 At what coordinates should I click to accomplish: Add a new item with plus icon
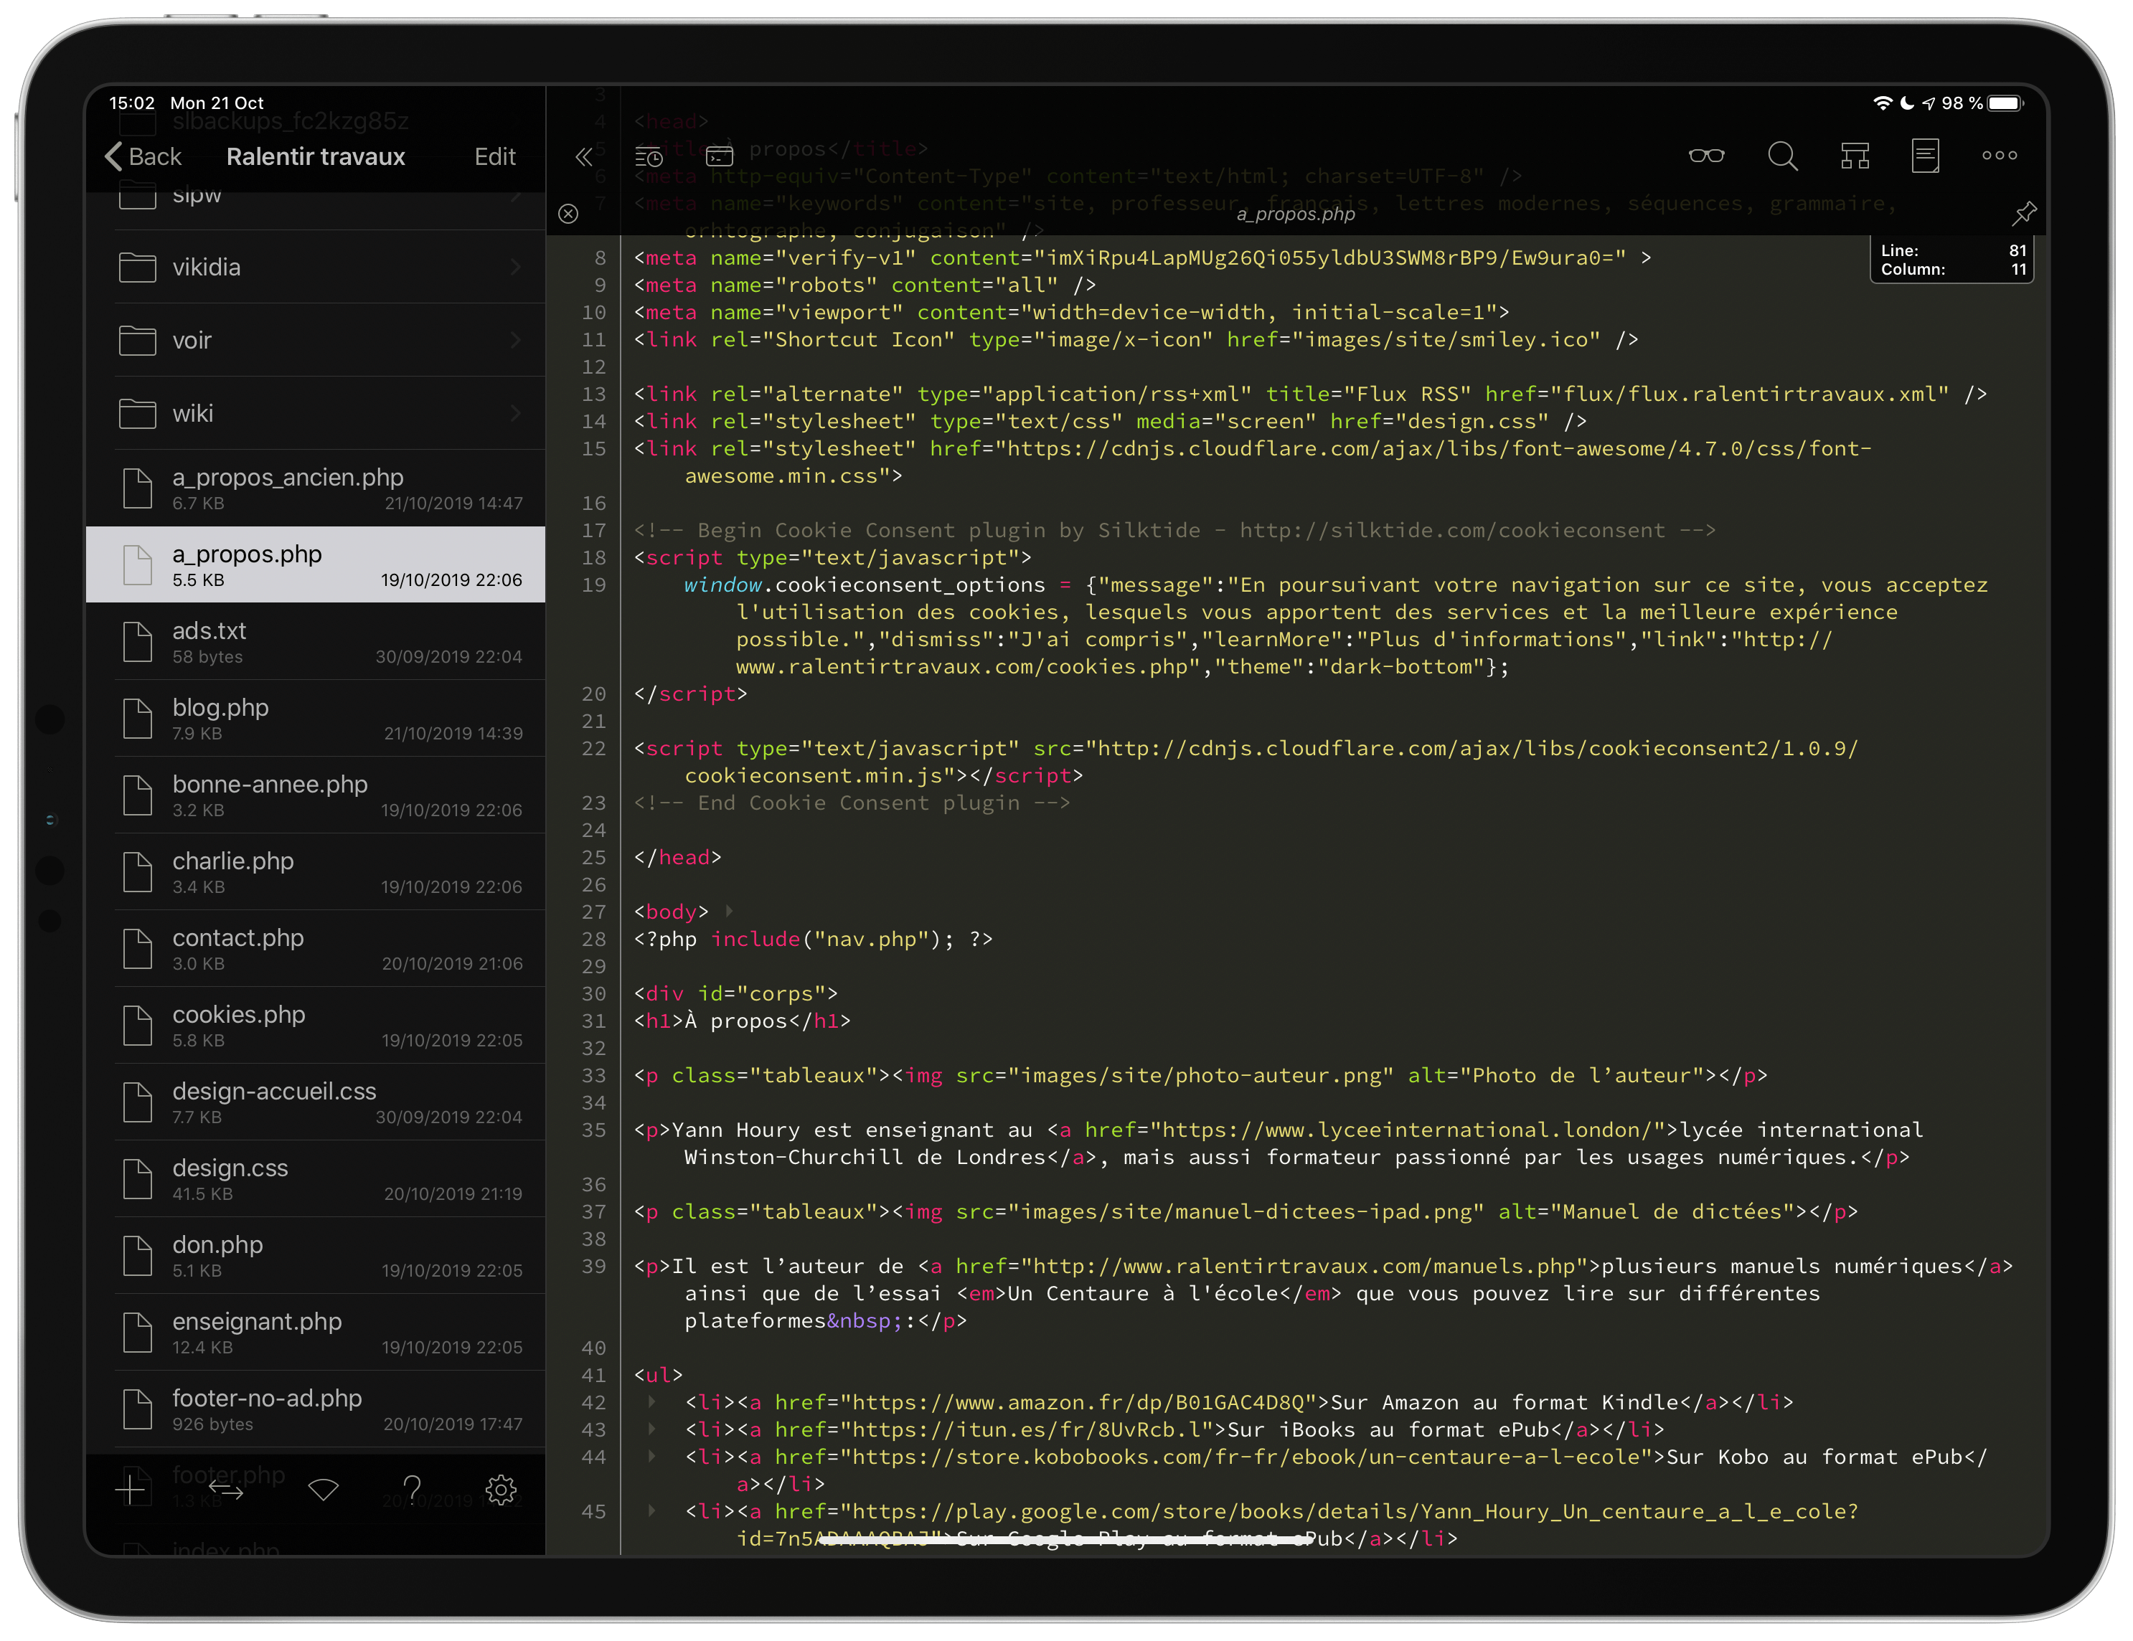point(130,1490)
